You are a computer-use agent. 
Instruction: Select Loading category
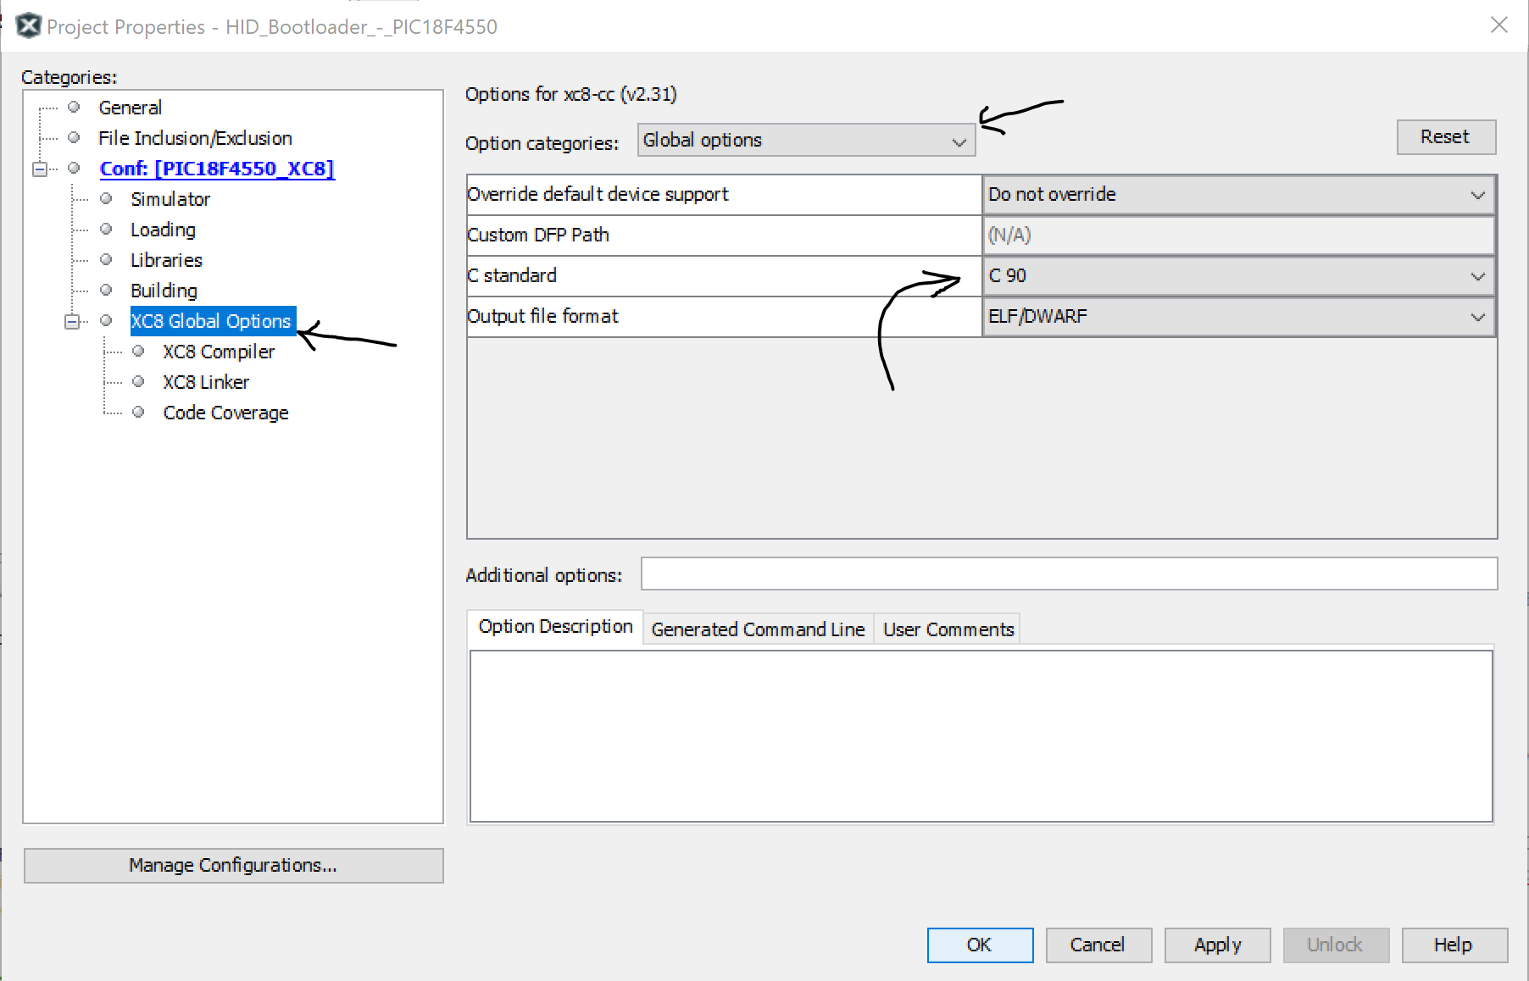(x=163, y=230)
